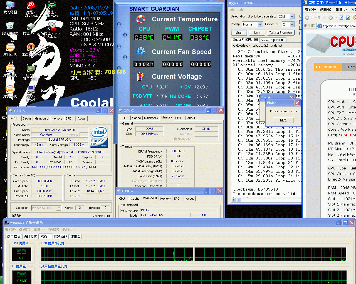
Task: Launch the 3DMark05 desktop icon
Action: pyautogui.click(x=10, y=68)
